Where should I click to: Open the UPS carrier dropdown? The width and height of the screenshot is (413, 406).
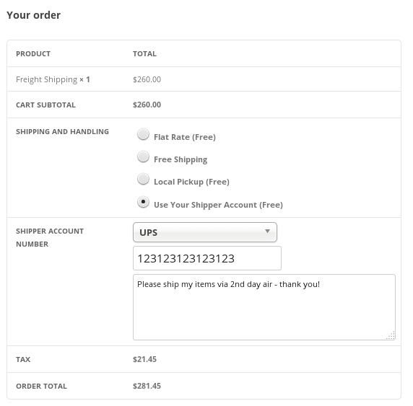click(x=205, y=232)
